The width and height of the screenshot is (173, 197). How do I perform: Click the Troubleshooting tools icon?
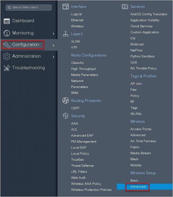pos(7,68)
